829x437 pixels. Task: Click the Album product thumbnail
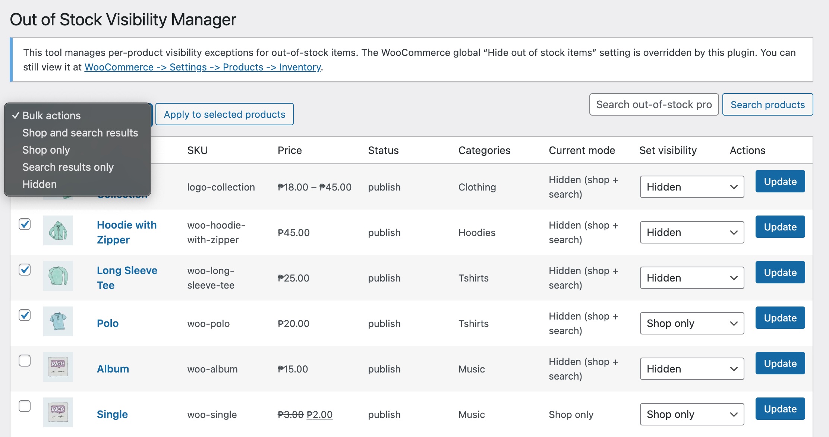58,367
